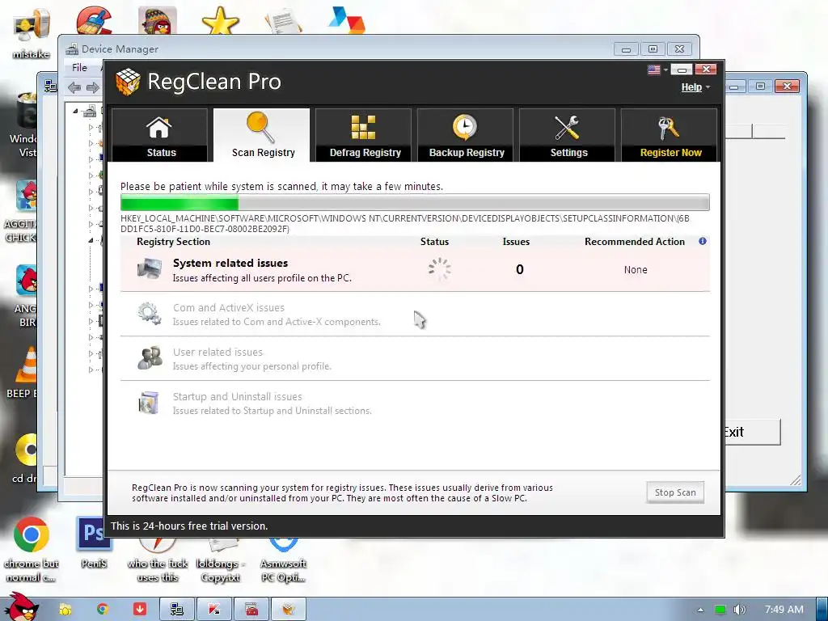The height and width of the screenshot is (621, 828).
Task: Click the RegClean Pro cube logo
Action: 128,82
